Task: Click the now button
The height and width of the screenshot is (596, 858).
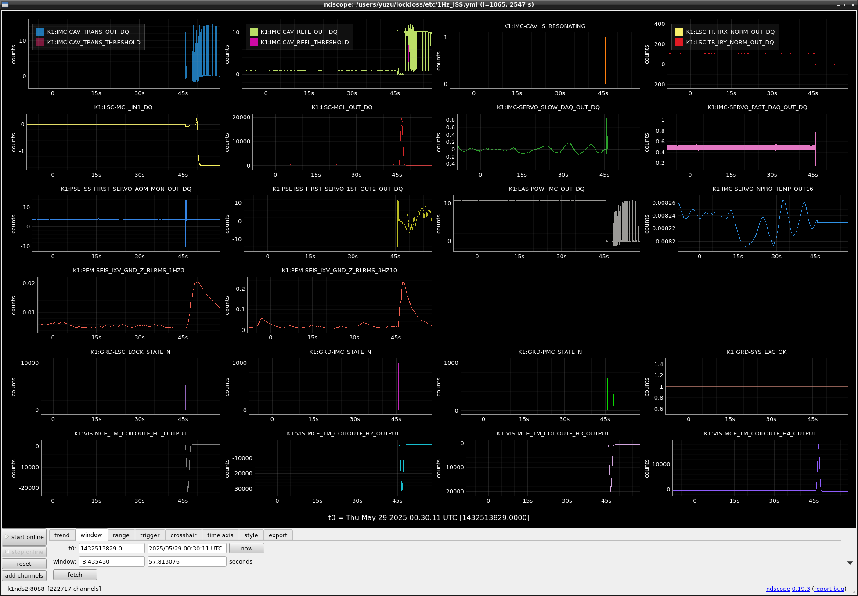Action: [x=247, y=548]
